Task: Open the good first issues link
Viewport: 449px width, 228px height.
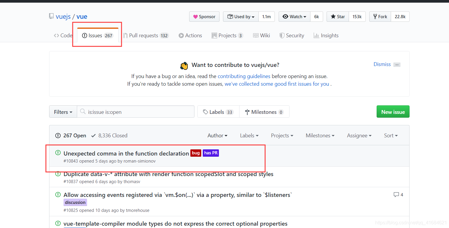Action: (x=277, y=84)
